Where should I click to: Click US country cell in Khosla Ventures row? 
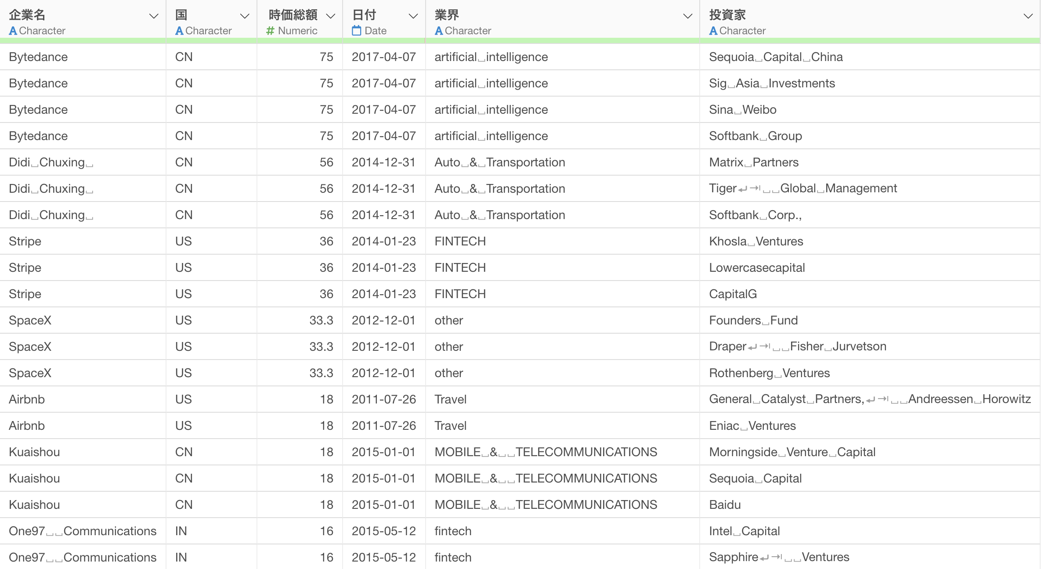coord(212,241)
